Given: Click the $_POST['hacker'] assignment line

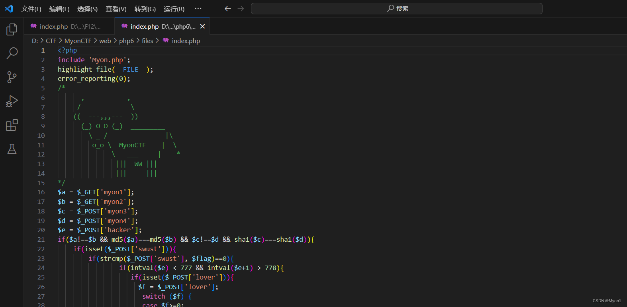Looking at the screenshot, I should [x=100, y=230].
